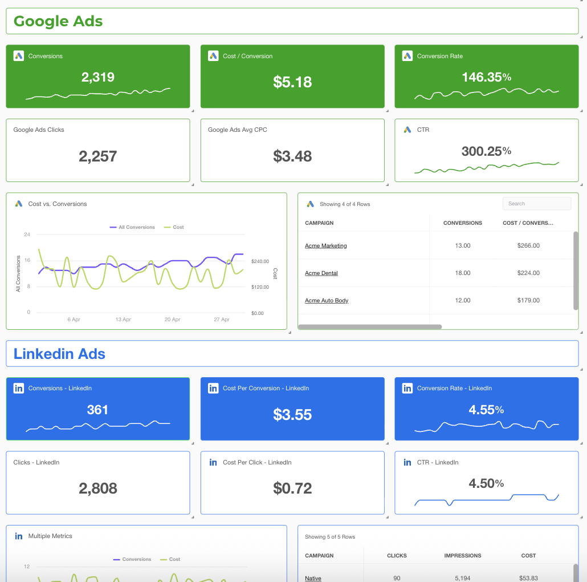Click the LinkedIn icon on Conversion Rate - LinkedIn card
587x582 pixels.
[x=407, y=388]
